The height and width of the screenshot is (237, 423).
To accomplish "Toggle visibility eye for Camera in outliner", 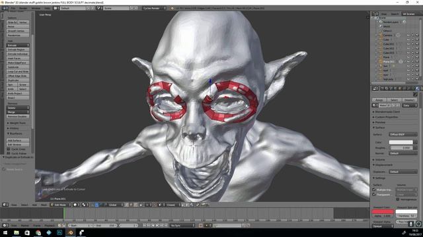I will pyautogui.click(x=408, y=35).
